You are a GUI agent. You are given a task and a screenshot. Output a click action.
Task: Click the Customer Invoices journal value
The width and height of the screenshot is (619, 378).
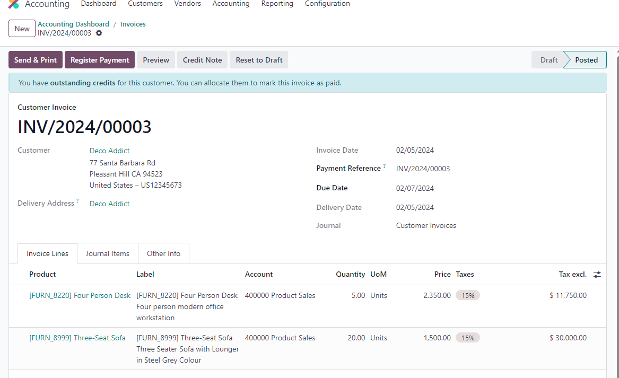(426, 226)
